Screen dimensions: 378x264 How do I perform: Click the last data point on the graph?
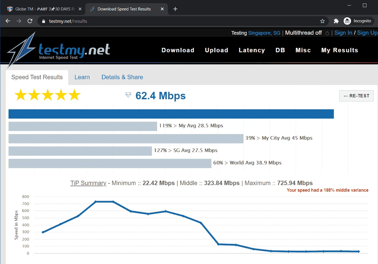(358, 251)
